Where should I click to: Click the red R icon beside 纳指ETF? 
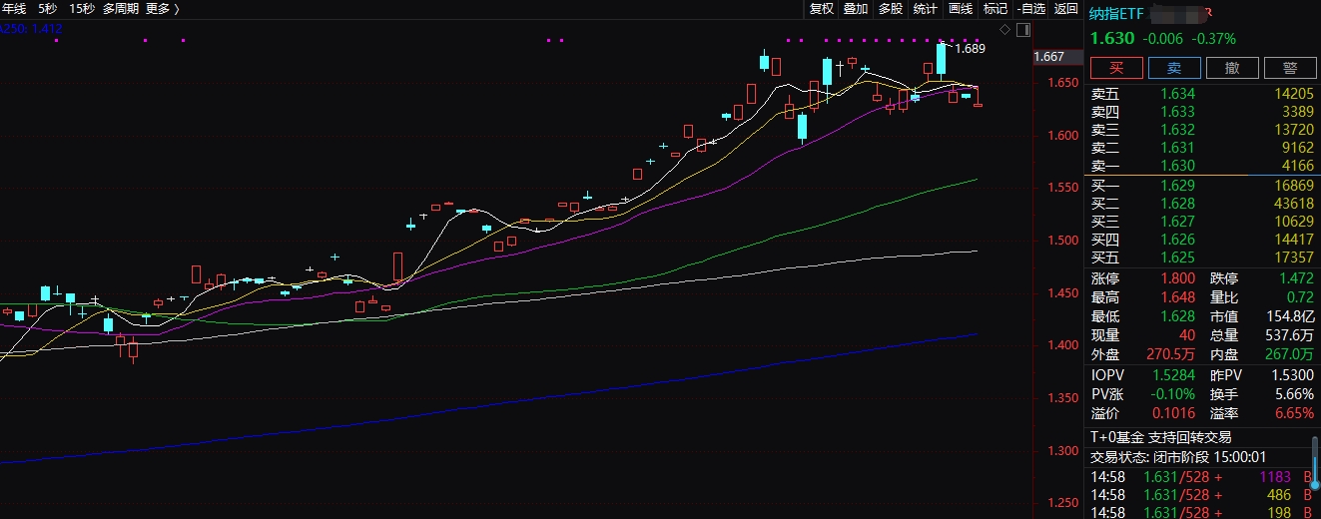[1207, 13]
